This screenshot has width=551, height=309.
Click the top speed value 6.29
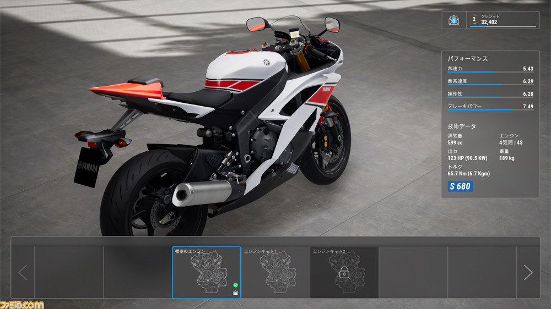click(x=528, y=81)
